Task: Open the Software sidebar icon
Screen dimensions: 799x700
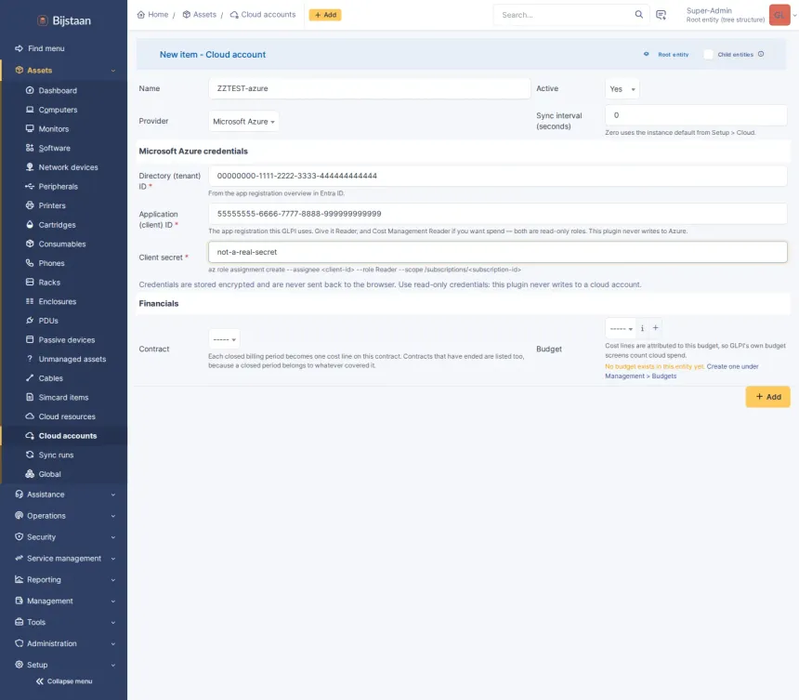Action: (x=30, y=148)
